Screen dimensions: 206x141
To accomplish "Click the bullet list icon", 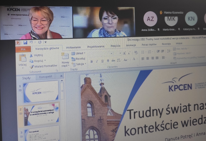I will pyautogui.click(x=143, y=52).
